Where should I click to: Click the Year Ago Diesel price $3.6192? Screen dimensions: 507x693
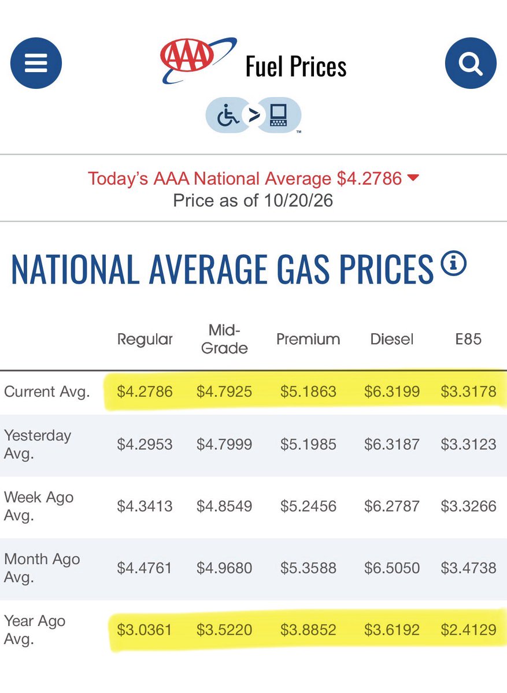(392, 629)
